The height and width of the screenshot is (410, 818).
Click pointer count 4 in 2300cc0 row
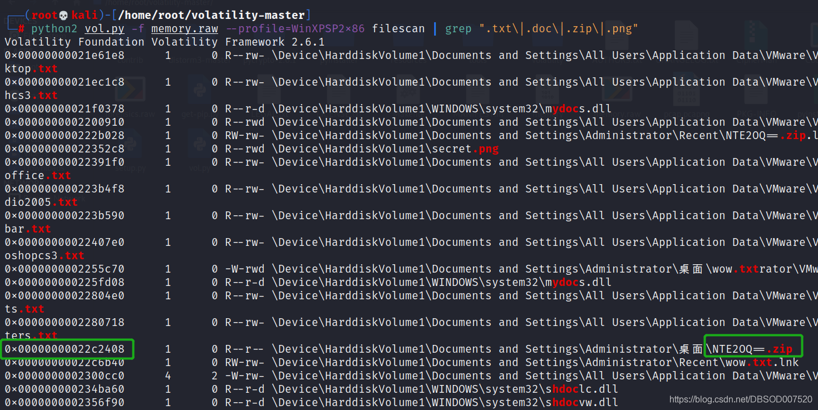point(168,376)
